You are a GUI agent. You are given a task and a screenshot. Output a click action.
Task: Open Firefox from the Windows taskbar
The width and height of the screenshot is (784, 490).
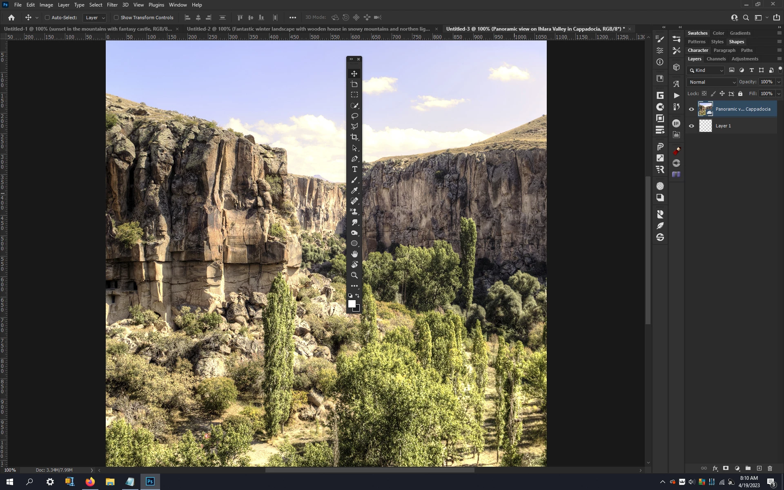(90, 482)
